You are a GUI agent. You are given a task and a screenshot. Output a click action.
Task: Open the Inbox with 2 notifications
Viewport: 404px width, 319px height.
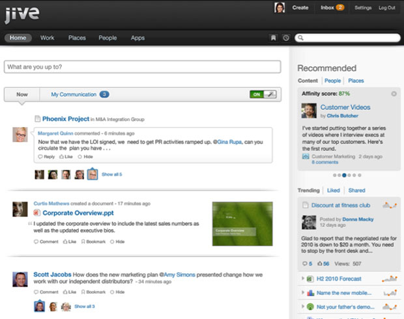pos(332,8)
